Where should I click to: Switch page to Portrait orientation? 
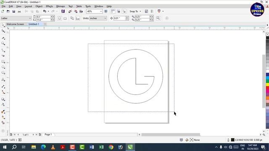point(59,18)
